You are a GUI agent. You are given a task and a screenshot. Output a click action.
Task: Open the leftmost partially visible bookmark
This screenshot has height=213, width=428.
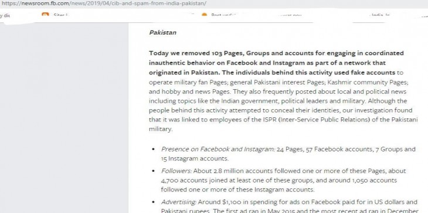point(5,15)
